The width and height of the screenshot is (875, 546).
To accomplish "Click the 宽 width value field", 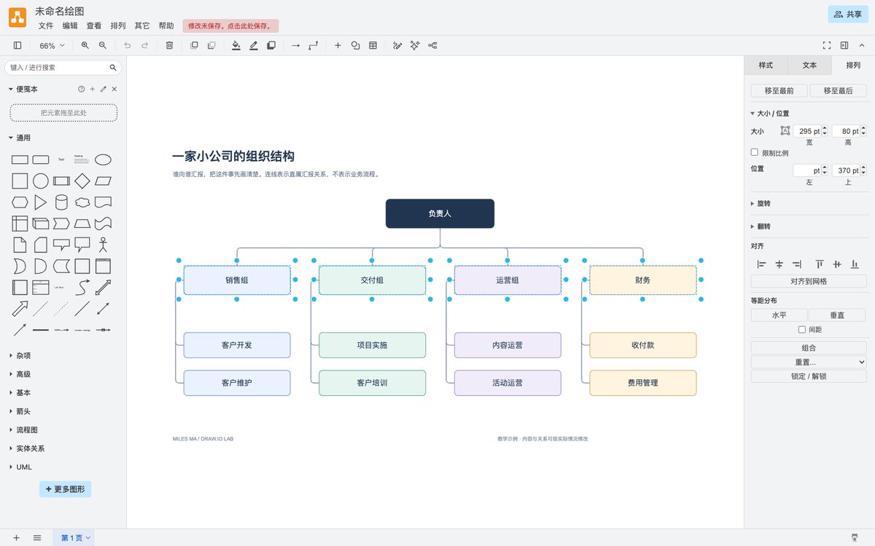I will click(807, 131).
